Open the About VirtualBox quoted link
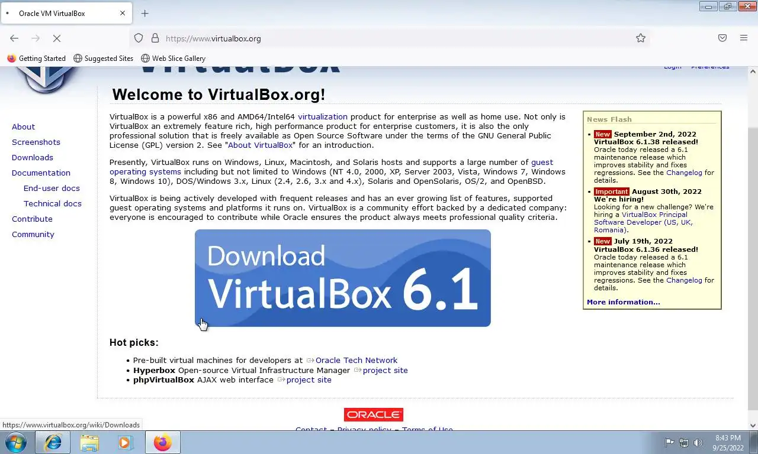This screenshot has width=758, height=454. tap(261, 145)
